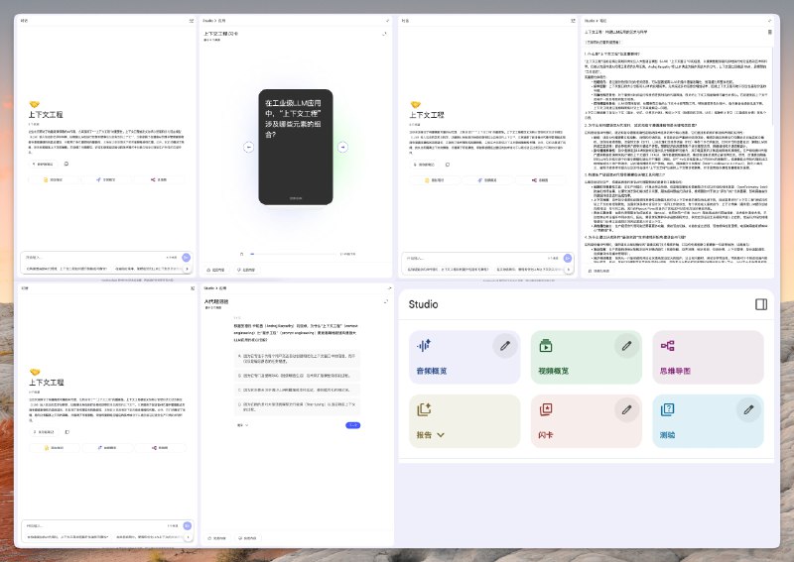The width and height of the screenshot is (794, 562).
Task: Send the message in the top-middle chat panel
Action: click(568, 258)
